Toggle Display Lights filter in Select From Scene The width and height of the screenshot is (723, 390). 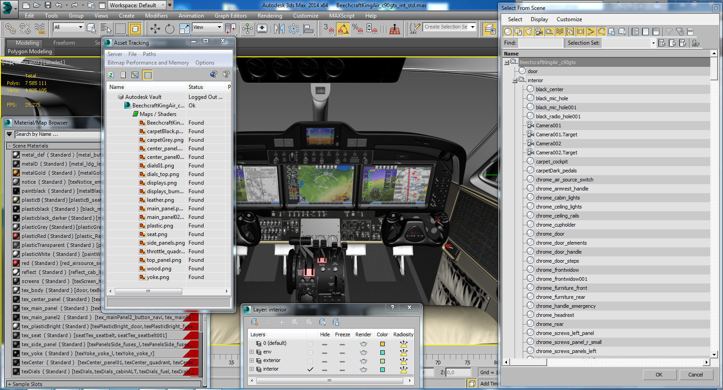coord(528,32)
